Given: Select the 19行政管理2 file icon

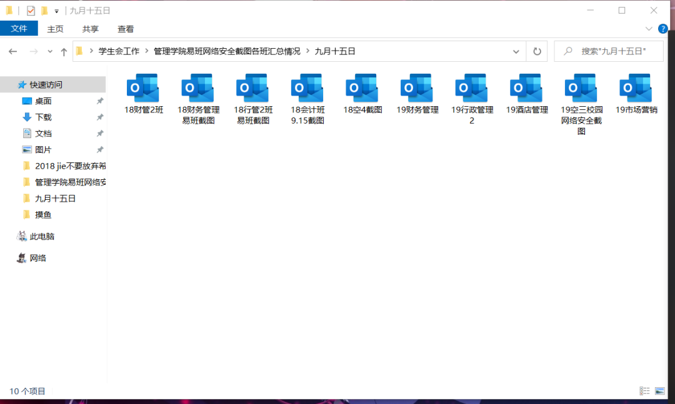Looking at the screenshot, I should 472,89.
